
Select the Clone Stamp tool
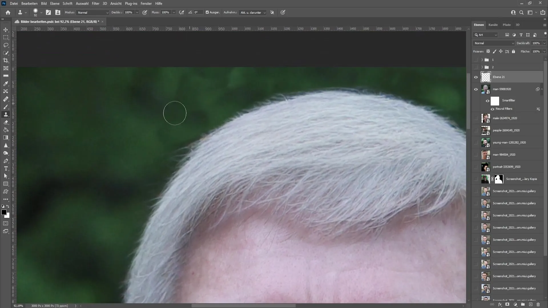tap(6, 115)
